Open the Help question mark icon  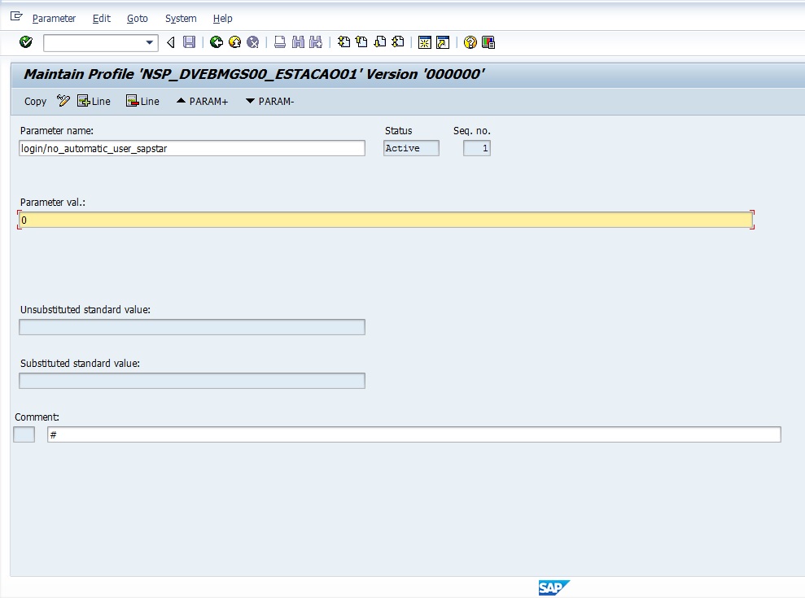(x=470, y=42)
